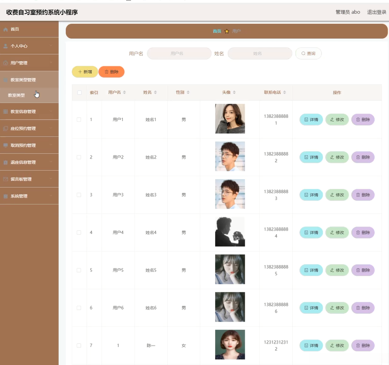This screenshot has width=389, height=365.
Task: Focus the 用户名 search input
Action: tap(179, 53)
